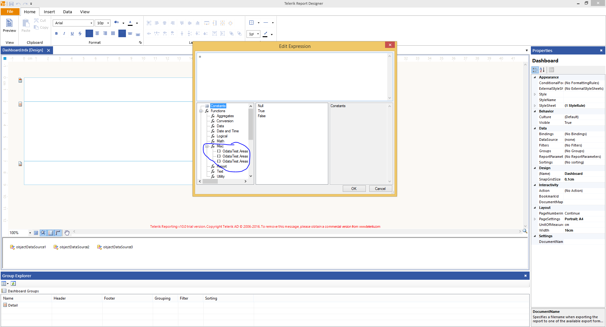Close the Dashboard.trdx design tab
This screenshot has width=606, height=327.
coord(49,50)
